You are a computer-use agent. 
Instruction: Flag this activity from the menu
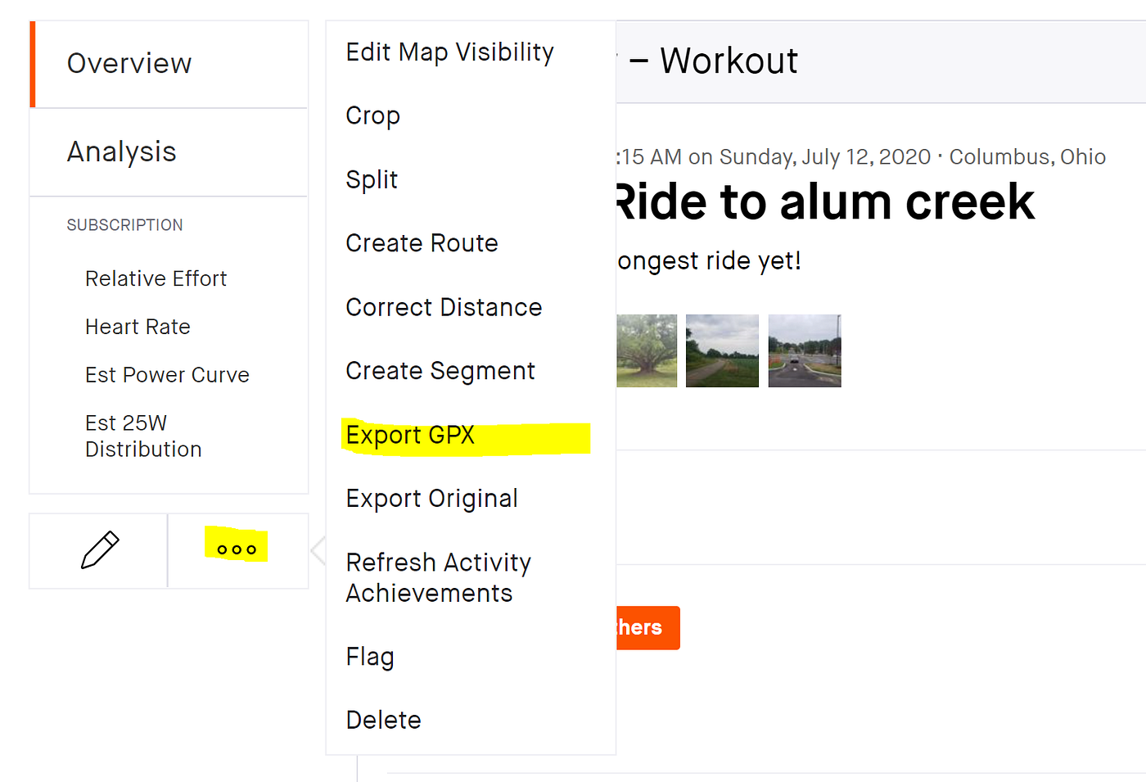[x=370, y=657]
